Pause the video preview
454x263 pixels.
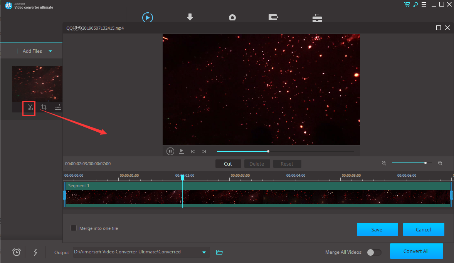170,151
